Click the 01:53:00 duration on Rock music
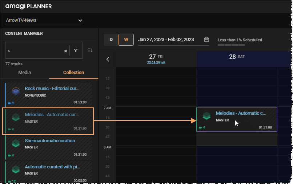This screenshot has width=293, height=184. (80, 102)
